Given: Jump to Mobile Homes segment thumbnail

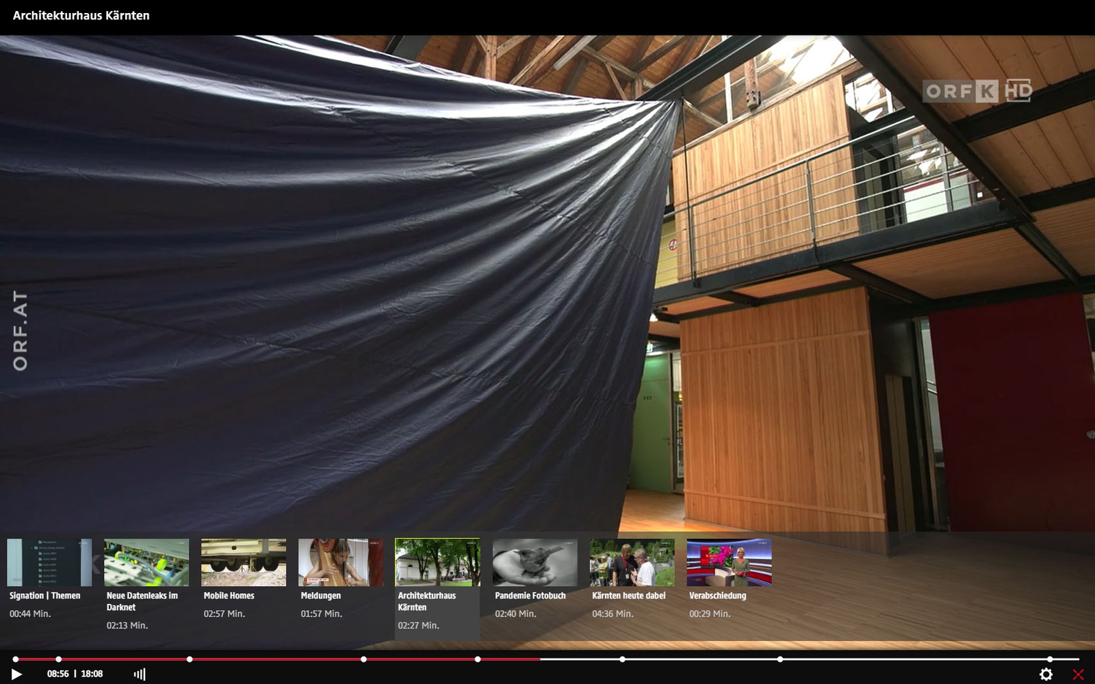Looking at the screenshot, I should [244, 562].
